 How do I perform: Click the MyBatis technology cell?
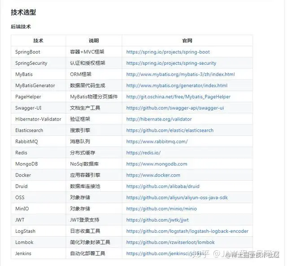38,74
